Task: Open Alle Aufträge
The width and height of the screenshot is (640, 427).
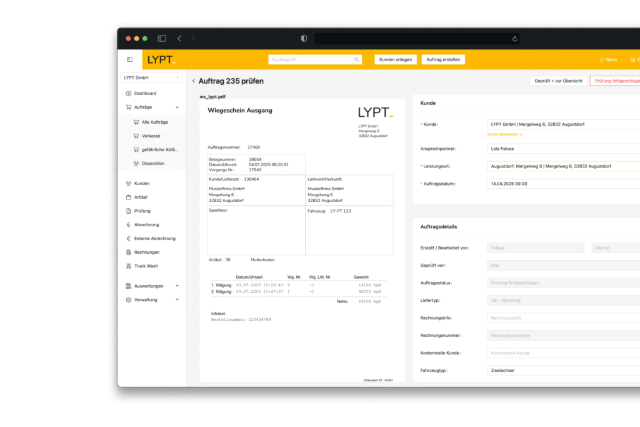Action: click(155, 122)
